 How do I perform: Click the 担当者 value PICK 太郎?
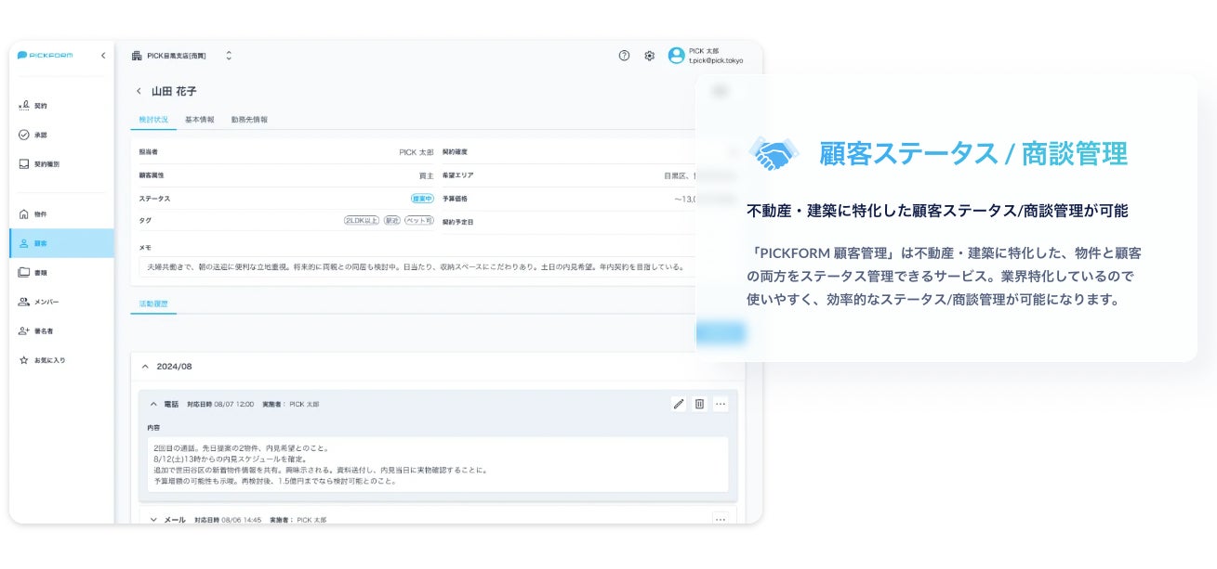coord(416,151)
